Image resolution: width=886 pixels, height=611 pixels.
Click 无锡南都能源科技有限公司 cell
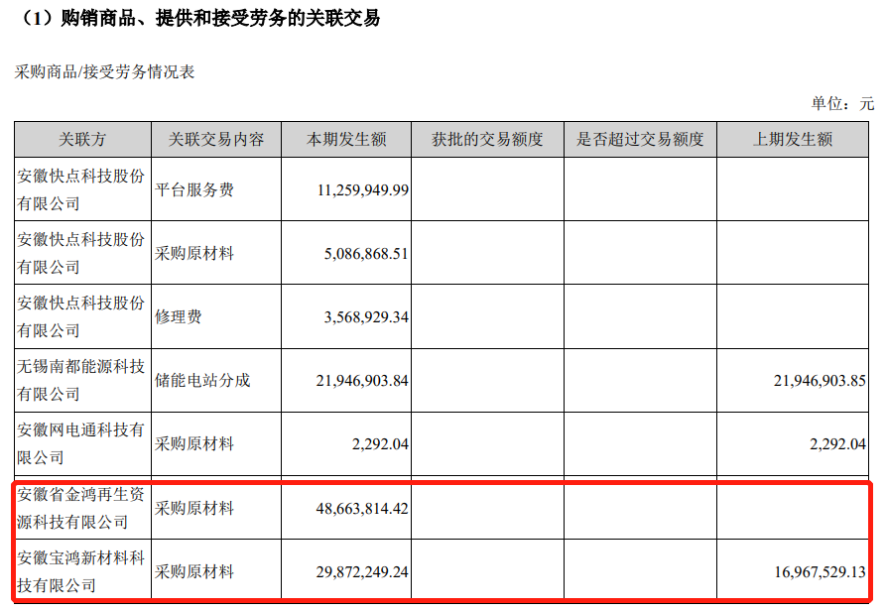click(x=80, y=380)
